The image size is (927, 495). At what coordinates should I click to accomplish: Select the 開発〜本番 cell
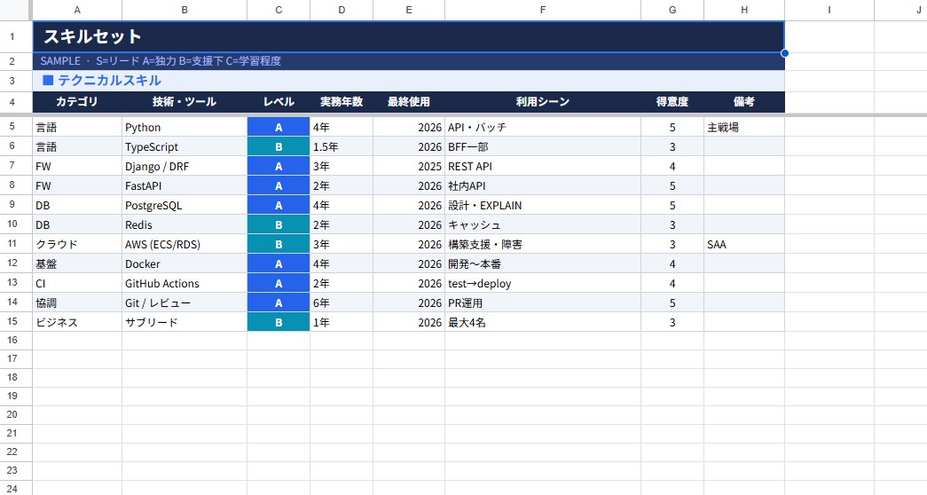543,263
